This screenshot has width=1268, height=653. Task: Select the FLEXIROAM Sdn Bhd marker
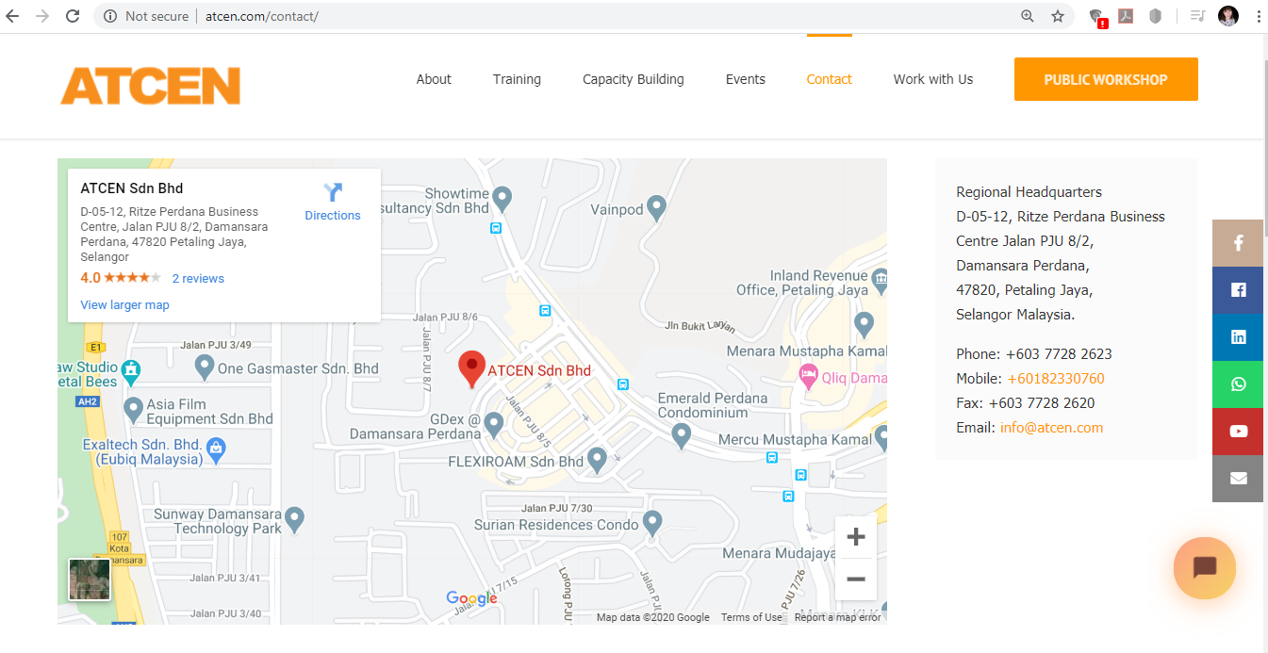click(x=597, y=459)
